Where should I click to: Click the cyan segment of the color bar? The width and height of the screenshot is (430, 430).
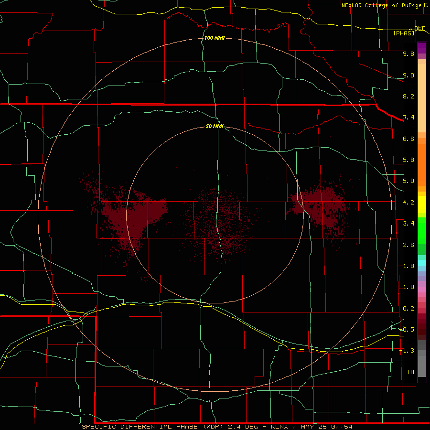422,263
